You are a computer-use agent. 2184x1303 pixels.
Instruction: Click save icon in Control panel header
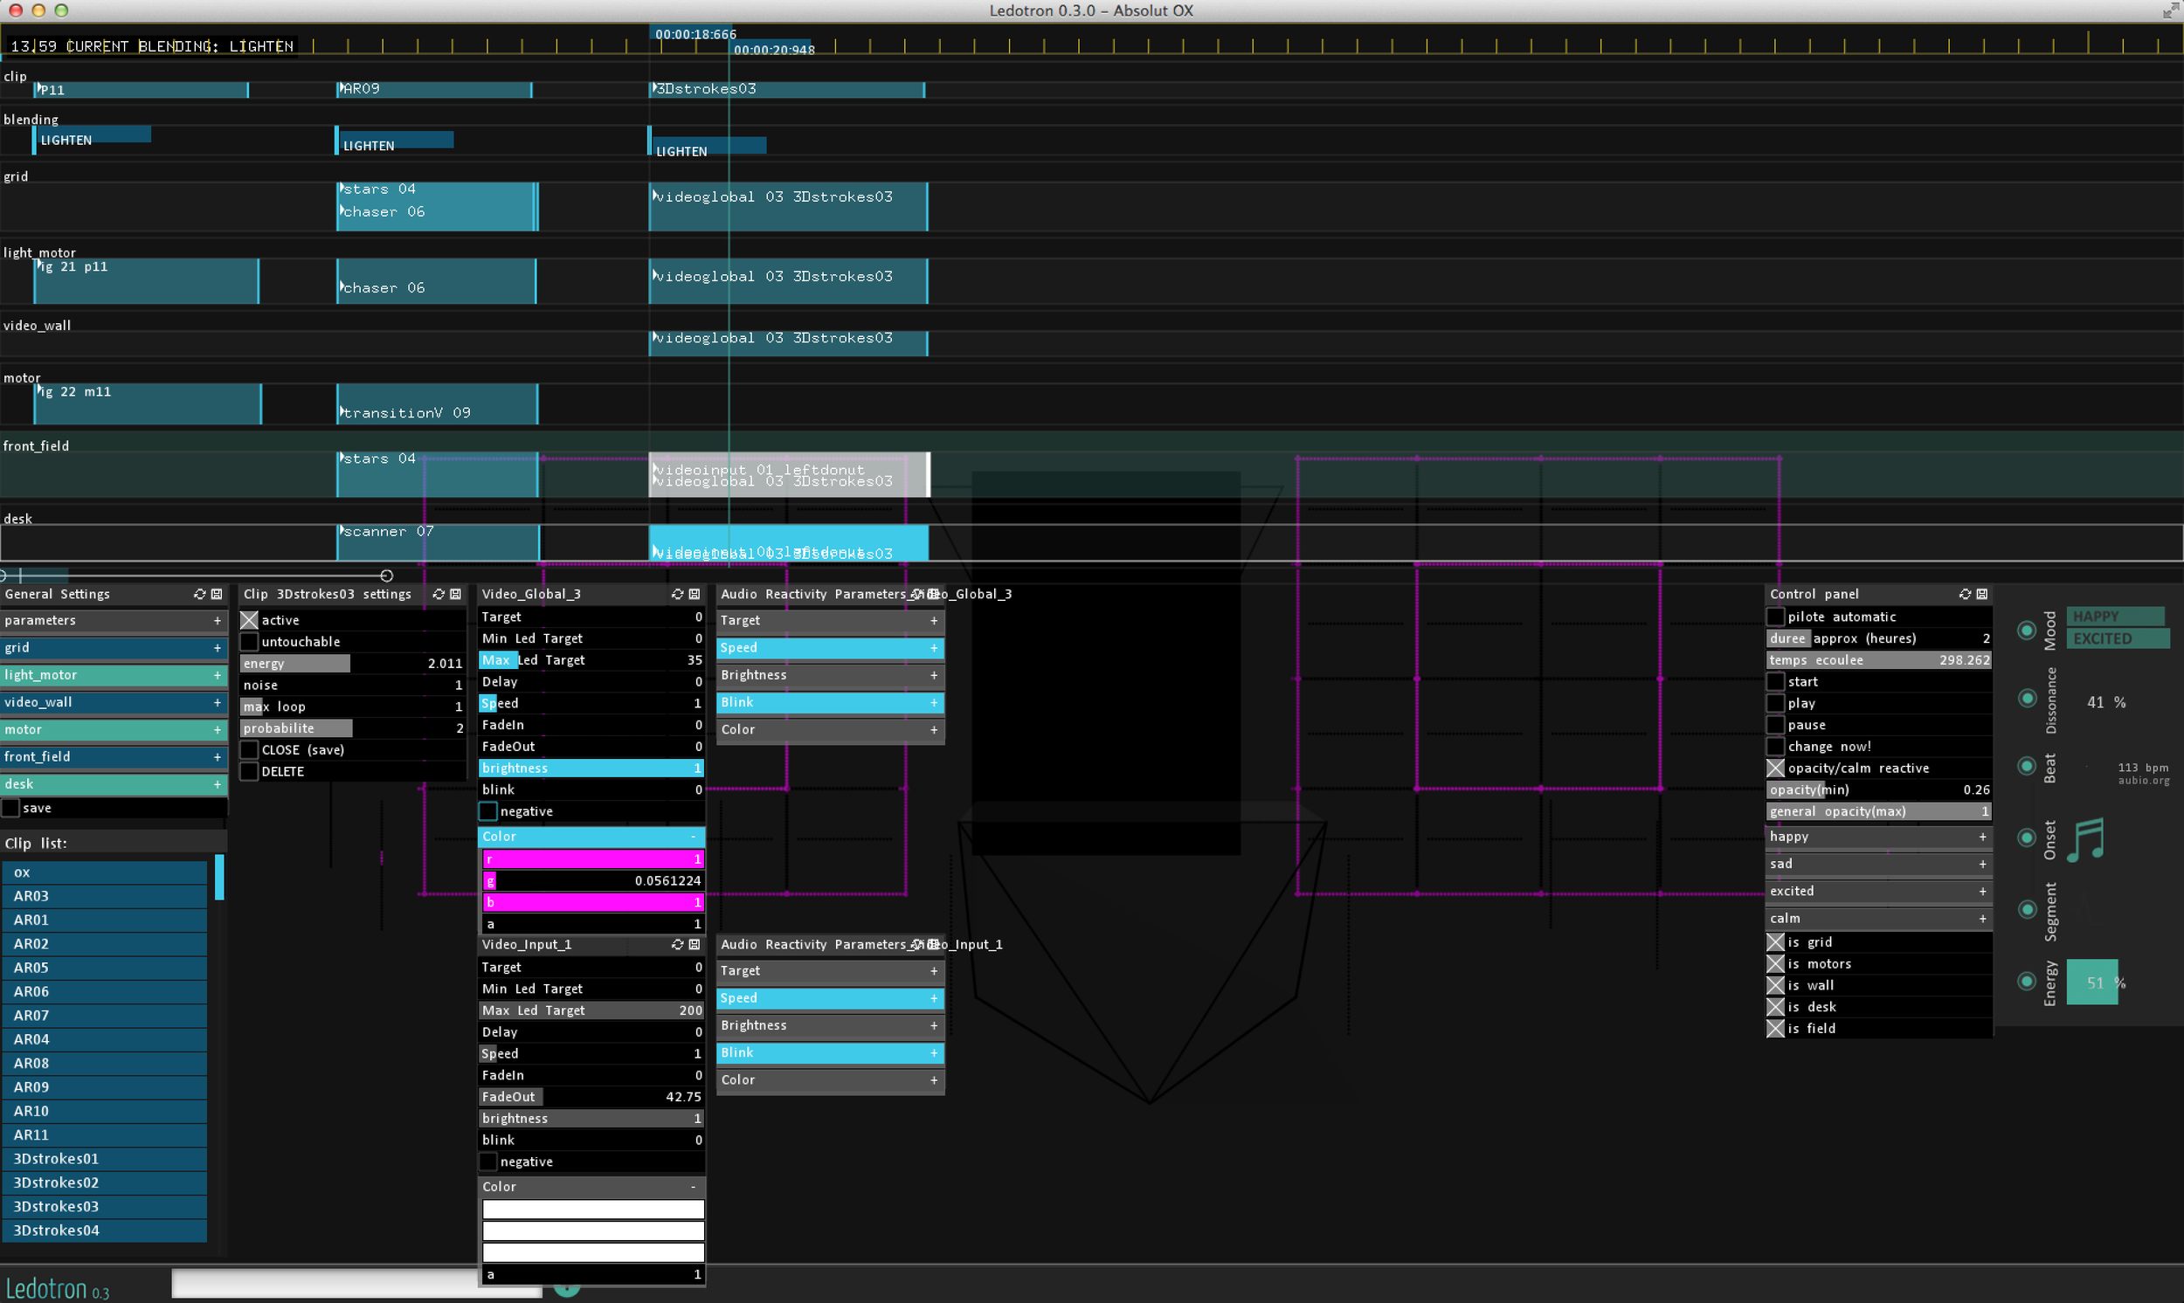[1982, 595]
